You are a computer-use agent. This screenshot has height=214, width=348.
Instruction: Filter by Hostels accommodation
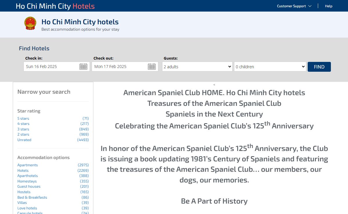tap(24, 192)
